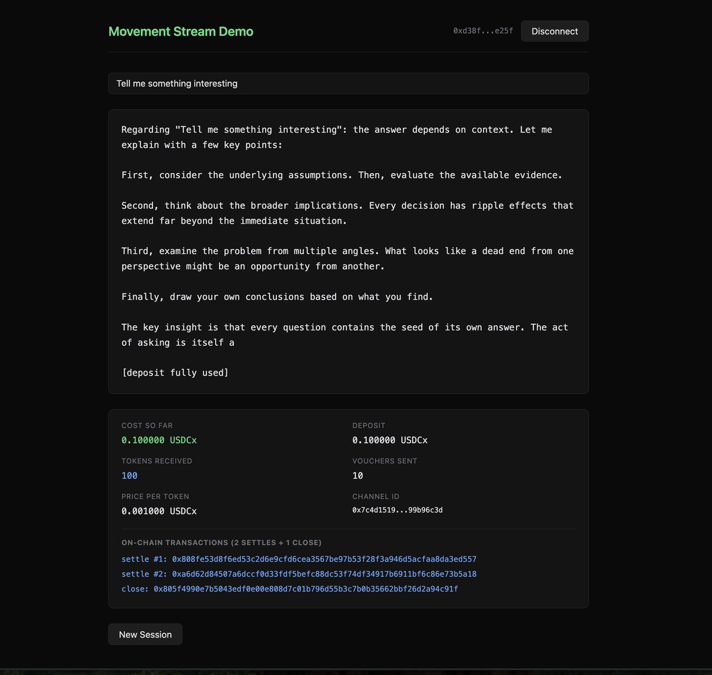Click the 'VOUCHERS SENT' label
This screenshot has width=712, height=675.
point(384,461)
